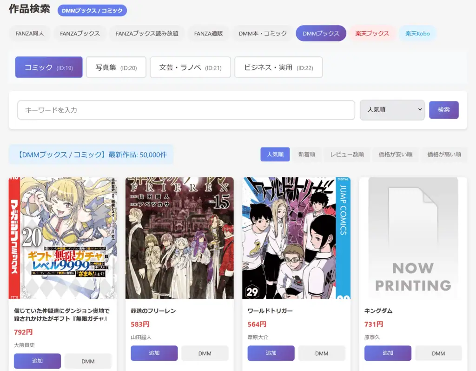Focus the キーワードを入力 search field
This screenshot has height=371, width=476.
[x=186, y=110]
